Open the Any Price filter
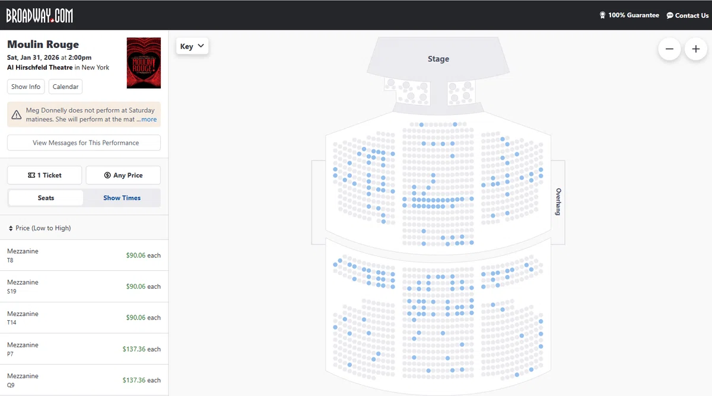Screen dimensions: 712x396 coord(123,175)
